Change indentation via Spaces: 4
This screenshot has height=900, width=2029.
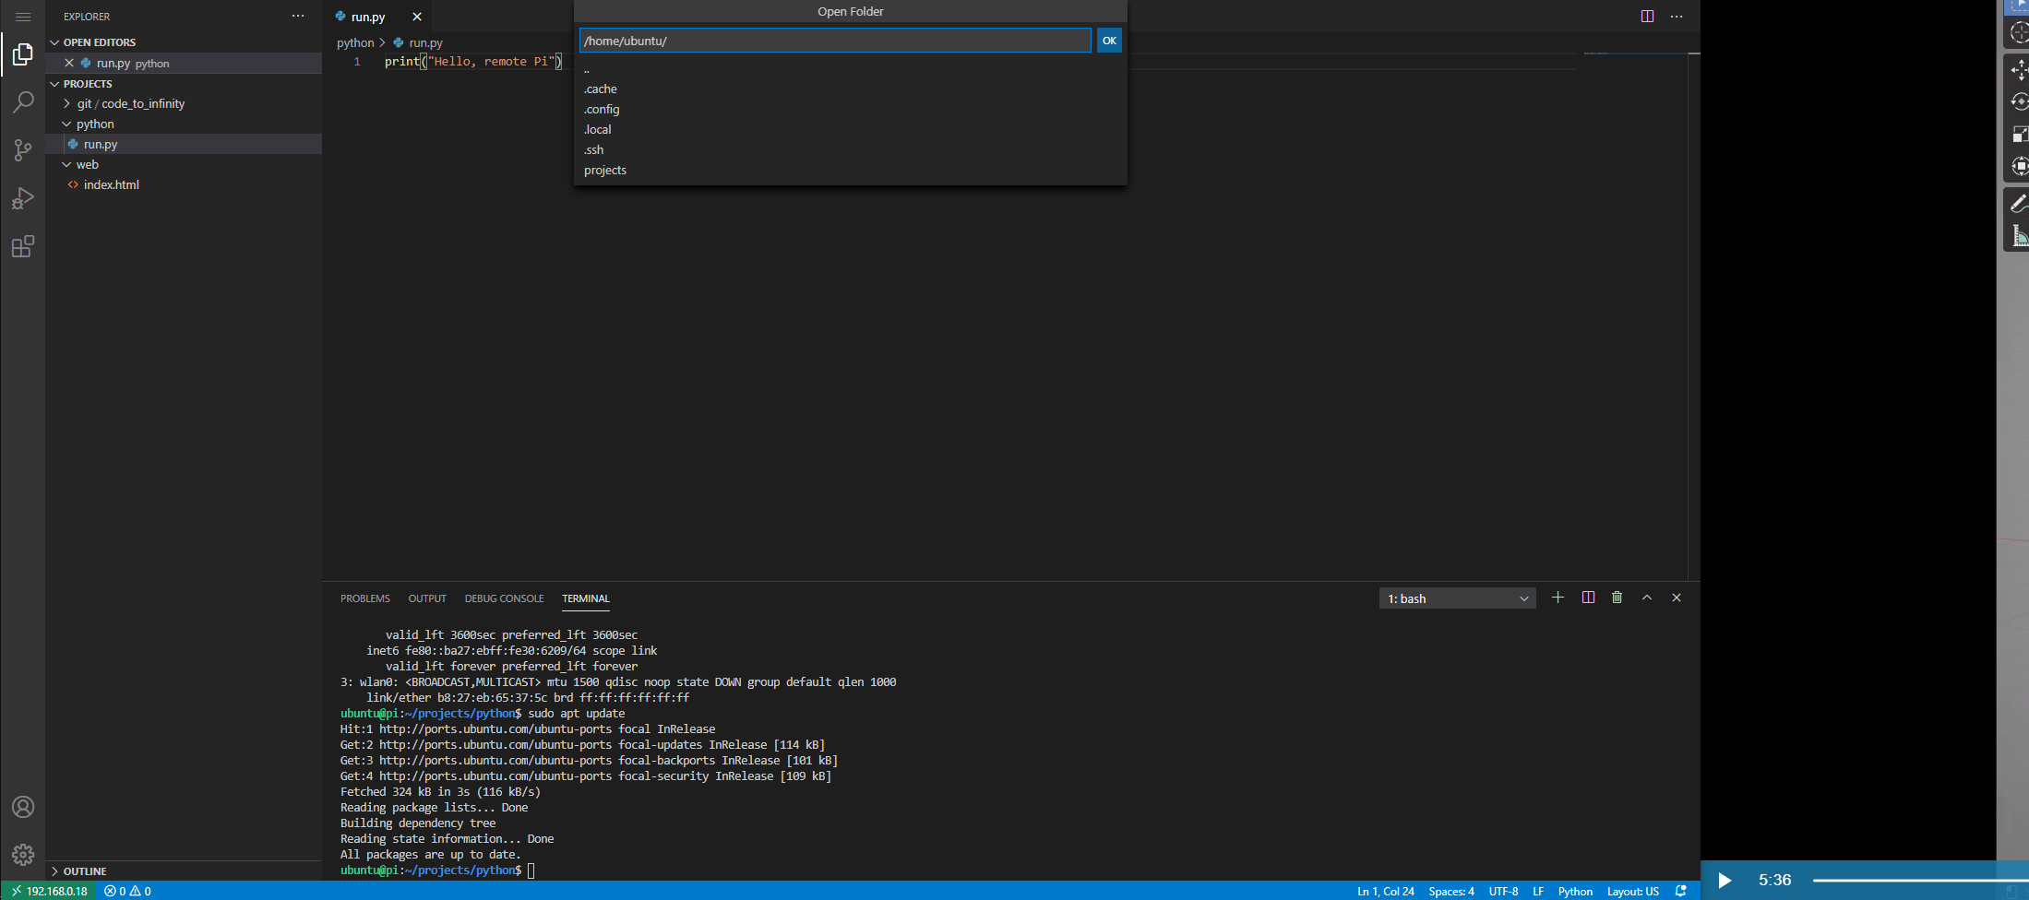click(1451, 891)
